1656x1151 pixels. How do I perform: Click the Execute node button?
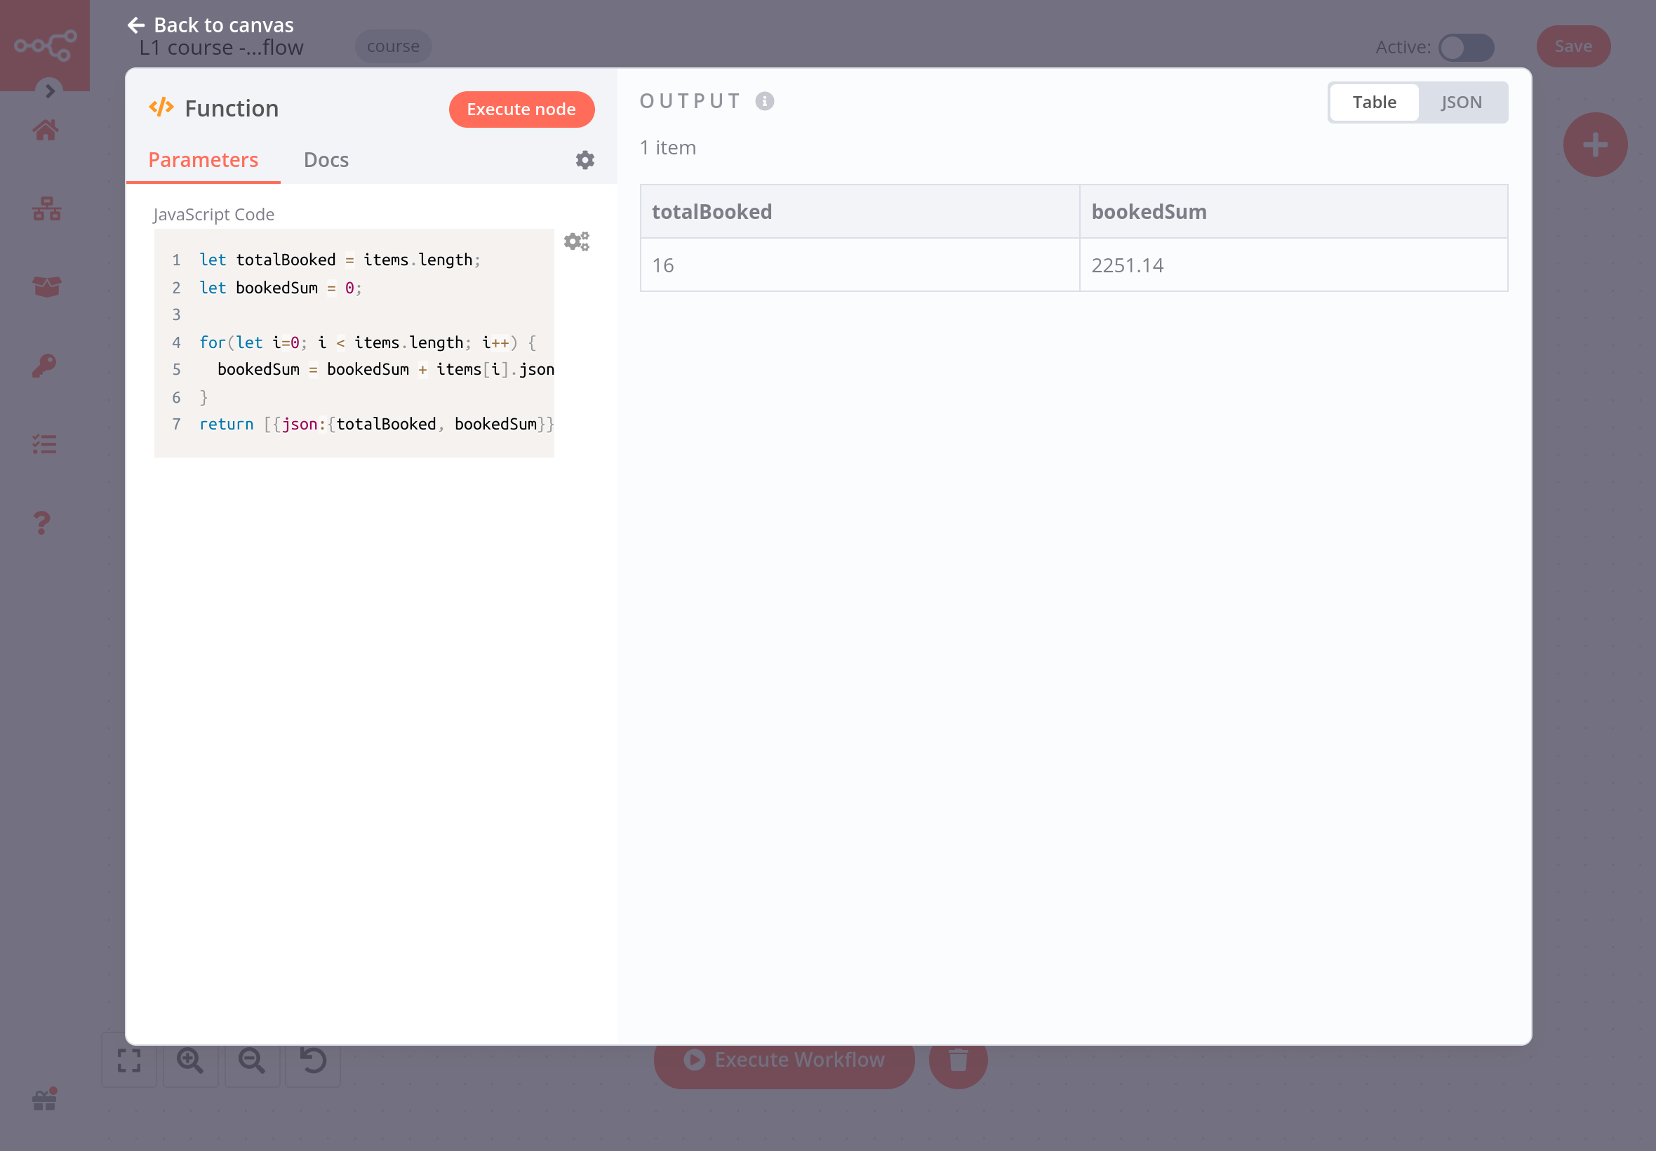point(521,108)
